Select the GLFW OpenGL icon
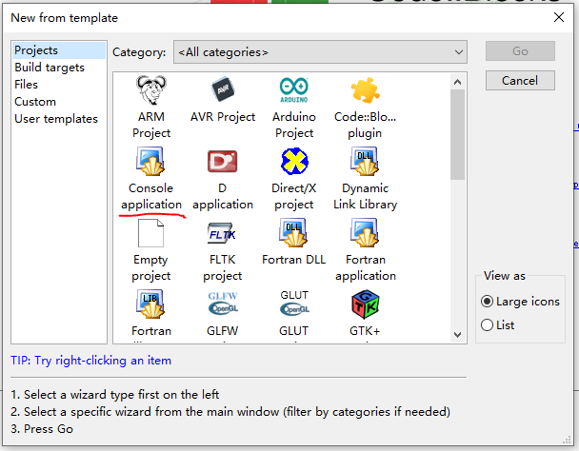This screenshot has height=451, width=579. [223, 304]
